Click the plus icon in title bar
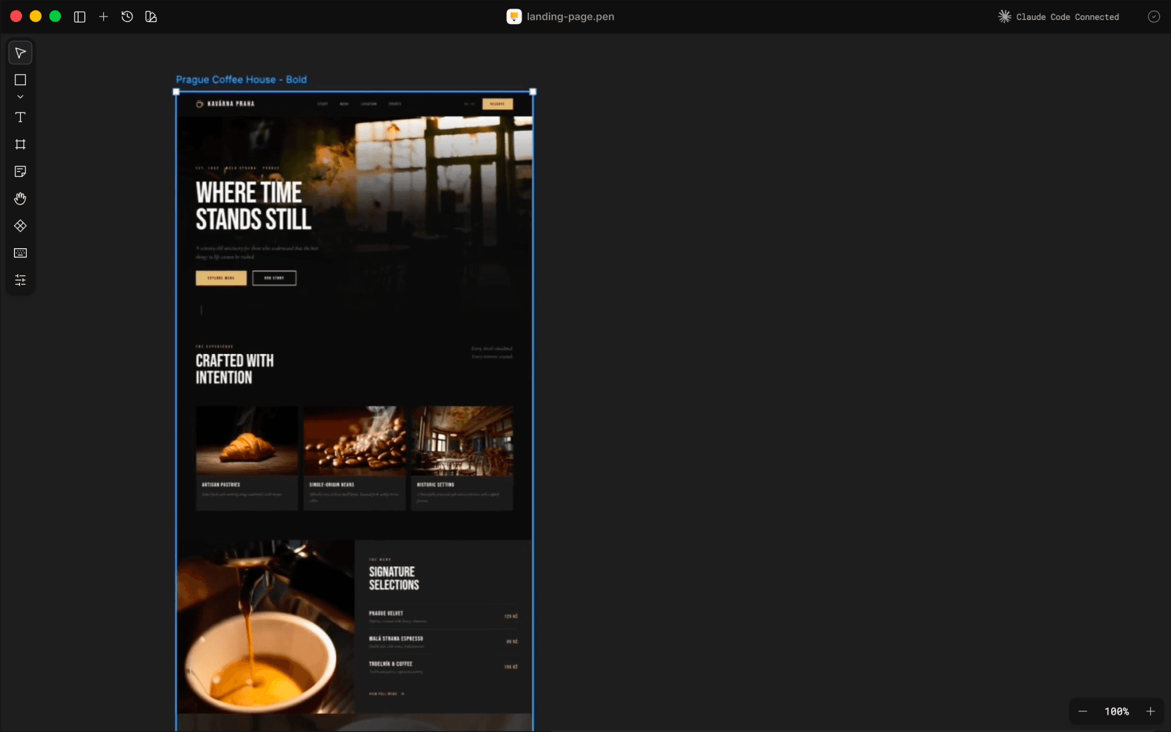 pos(103,17)
